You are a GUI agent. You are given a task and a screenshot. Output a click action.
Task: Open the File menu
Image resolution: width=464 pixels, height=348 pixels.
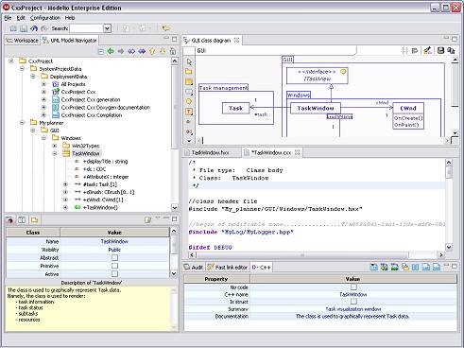tap(8, 18)
